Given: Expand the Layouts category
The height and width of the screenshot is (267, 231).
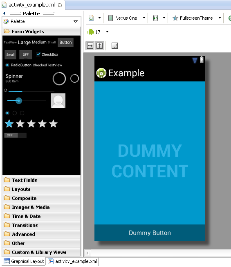Looking at the screenshot, I should (x=41, y=189).
